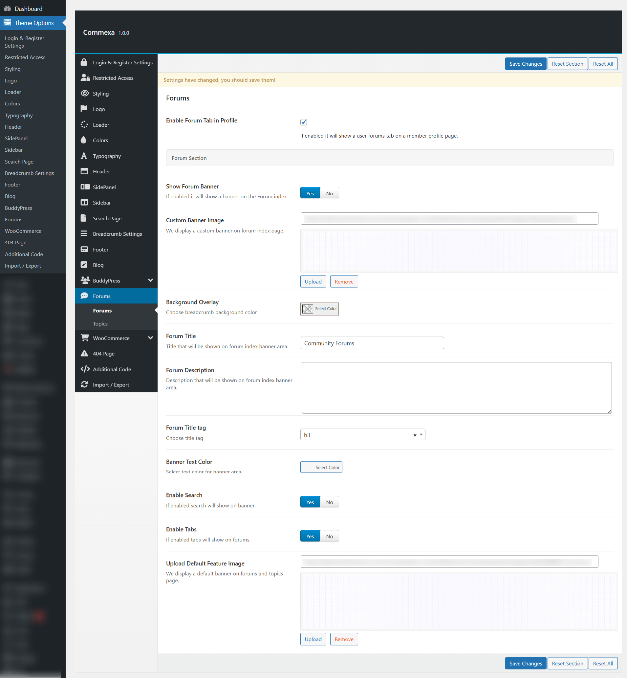Click the Forum Title text field
The image size is (627, 678).
(372, 343)
